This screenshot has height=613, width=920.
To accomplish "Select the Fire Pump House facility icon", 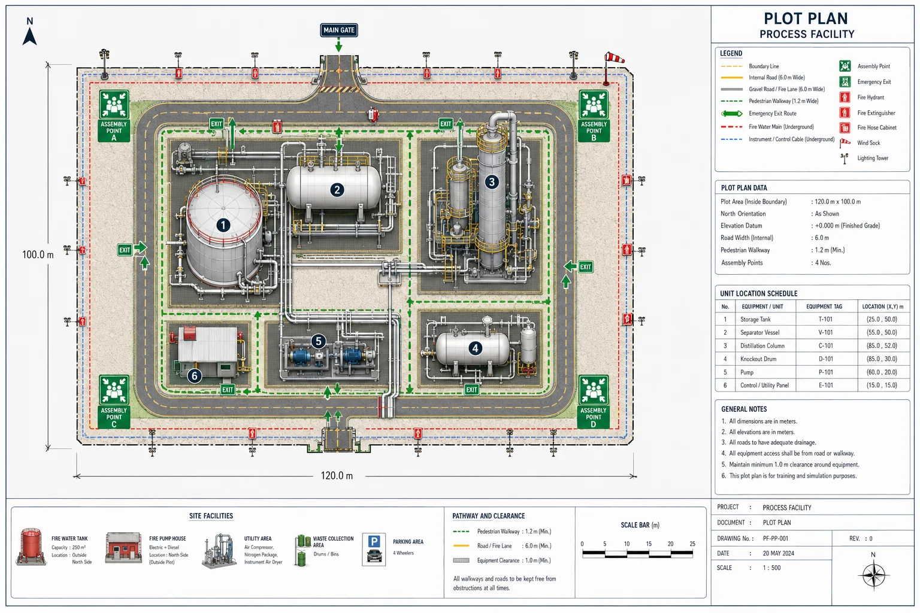I will point(123,548).
